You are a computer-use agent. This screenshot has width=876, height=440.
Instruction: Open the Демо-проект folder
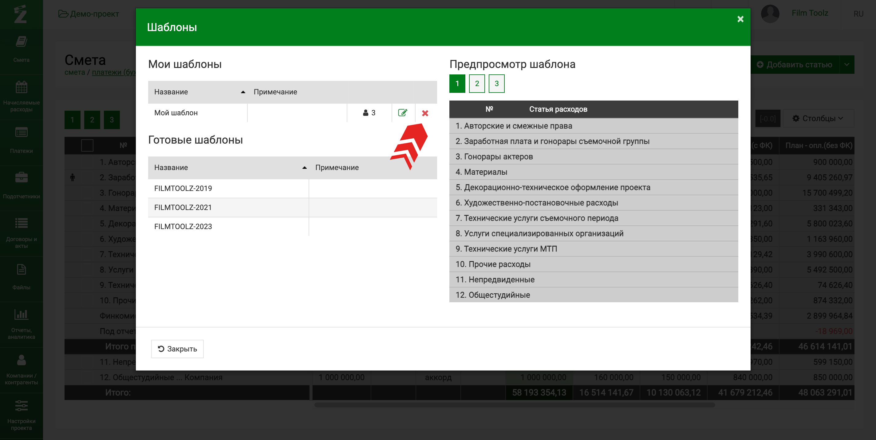tap(89, 14)
